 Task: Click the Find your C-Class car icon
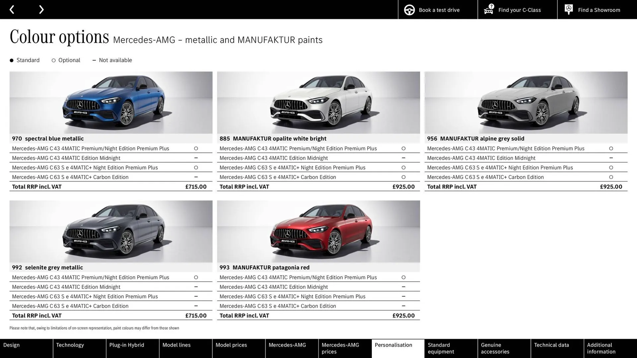(x=488, y=10)
